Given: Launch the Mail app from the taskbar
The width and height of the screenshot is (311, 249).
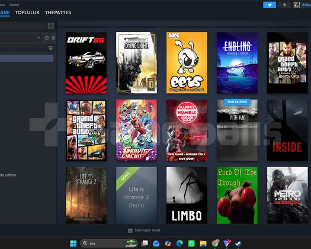Looking at the screenshot, I should click(156, 243).
